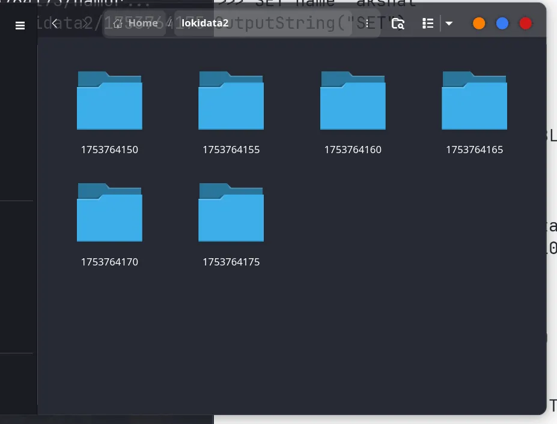Switch the view to list layout

point(428,23)
